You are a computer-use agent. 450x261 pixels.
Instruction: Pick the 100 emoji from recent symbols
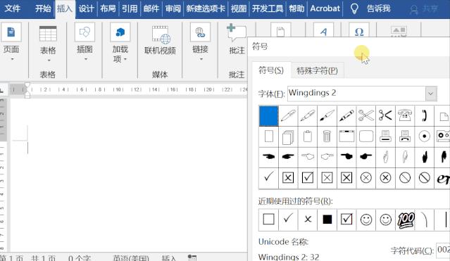[406, 220]
